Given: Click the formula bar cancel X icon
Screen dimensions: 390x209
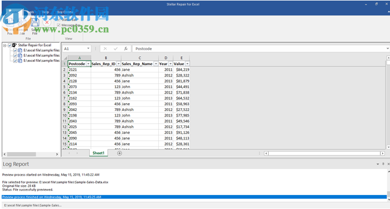Looking at the screenshot, I should (x=105, y=49).
